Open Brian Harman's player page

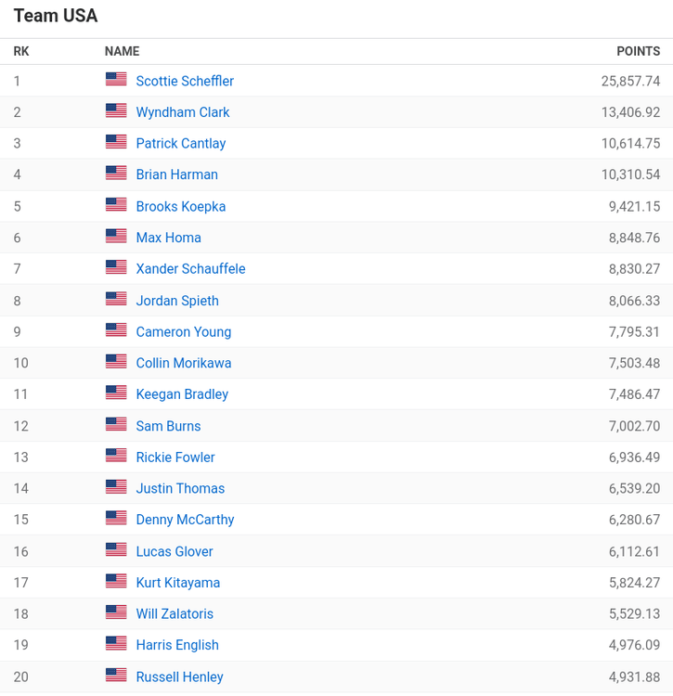[177, 174]
